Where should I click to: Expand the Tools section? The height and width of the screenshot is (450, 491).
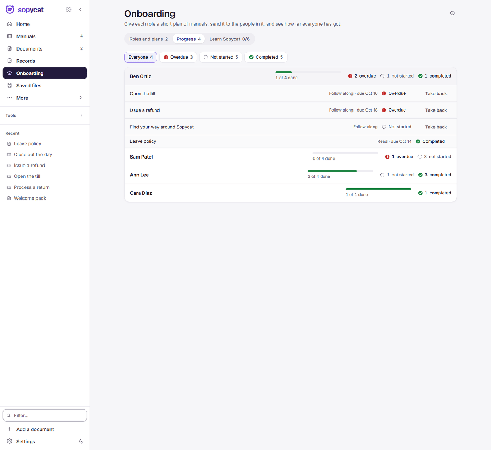pyautogui.click(x=45, y=115)
